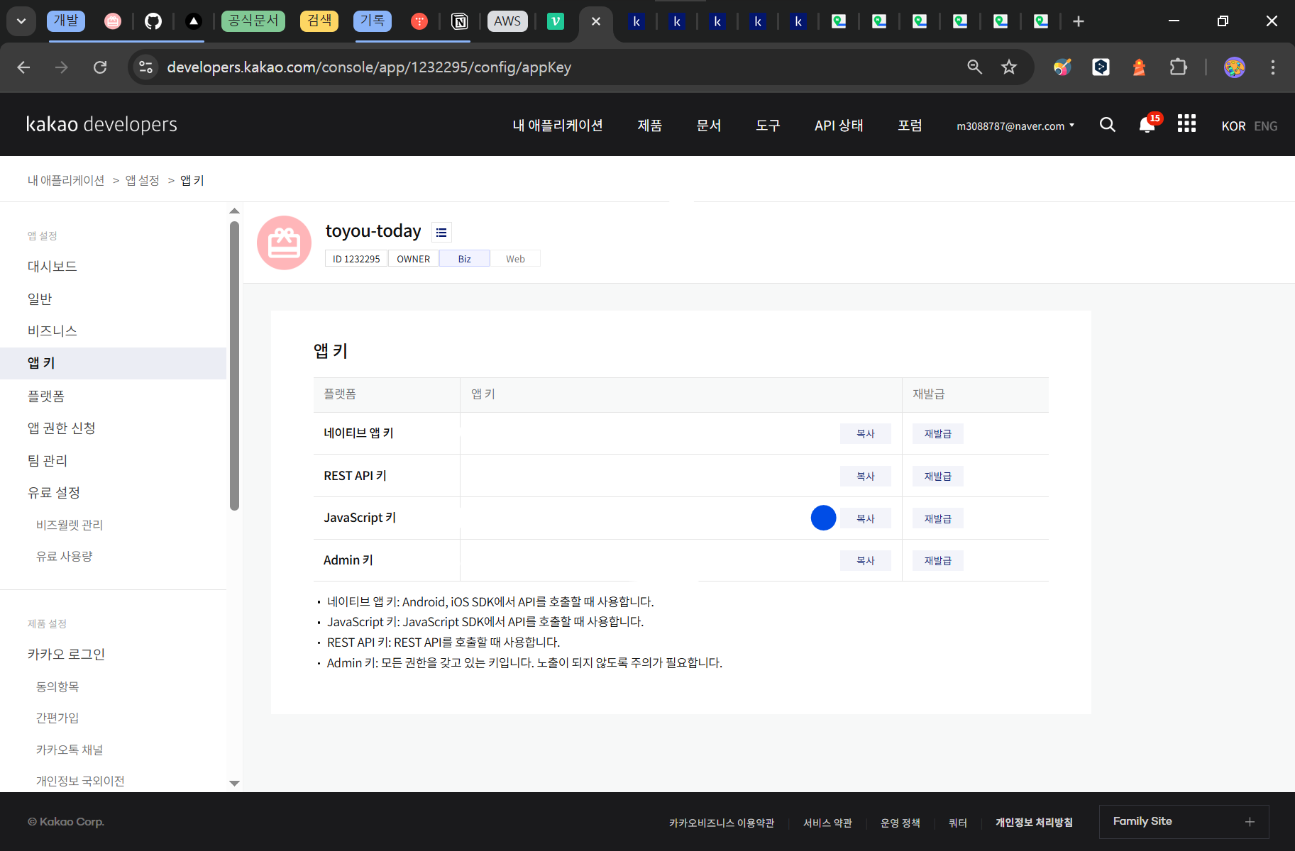1295x851 pixels.
Task: Reissue the JavaScript 키
Action: tap(937, 518)
